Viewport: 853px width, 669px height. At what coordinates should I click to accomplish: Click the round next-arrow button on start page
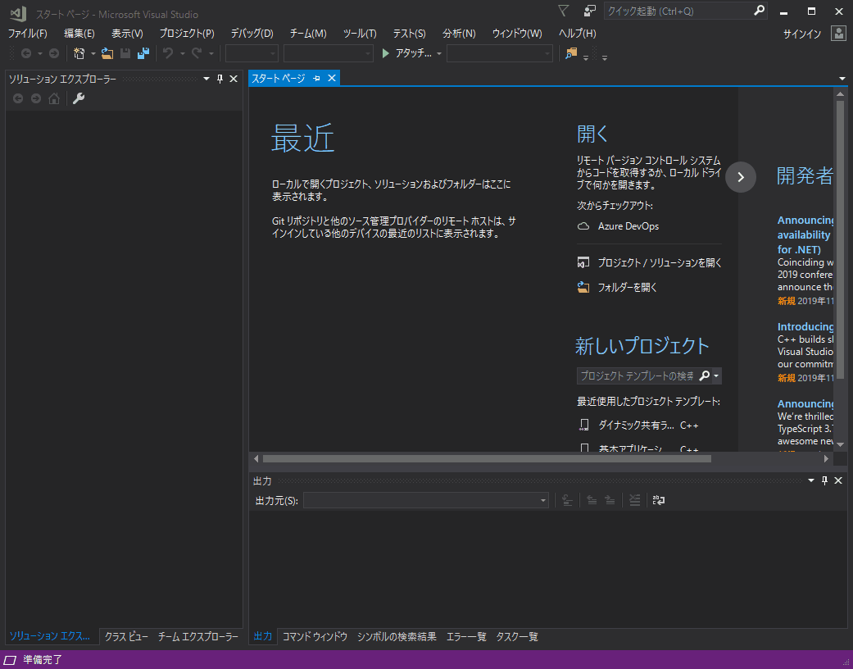click(741, 177)
